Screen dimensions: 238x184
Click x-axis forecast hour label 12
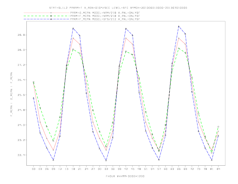pos(60,169)
